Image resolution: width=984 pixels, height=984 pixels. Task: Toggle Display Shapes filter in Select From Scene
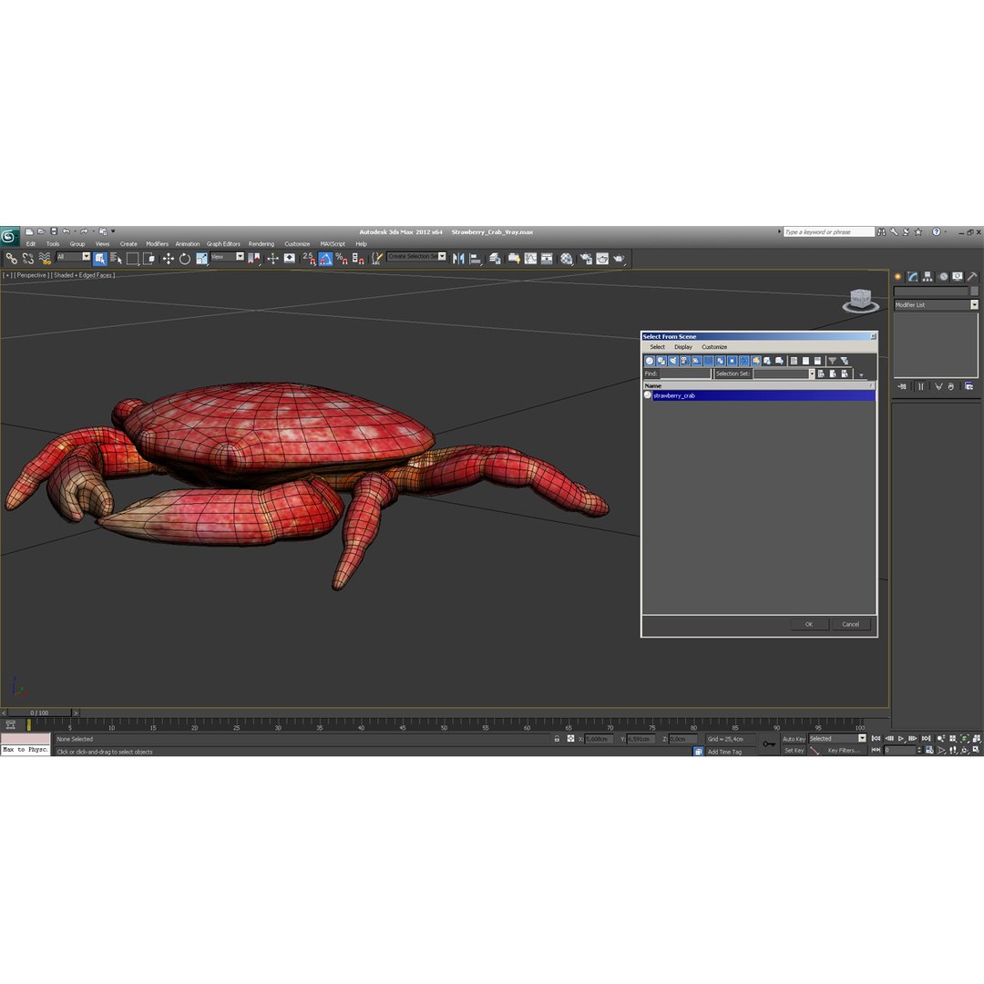[661, 361]
